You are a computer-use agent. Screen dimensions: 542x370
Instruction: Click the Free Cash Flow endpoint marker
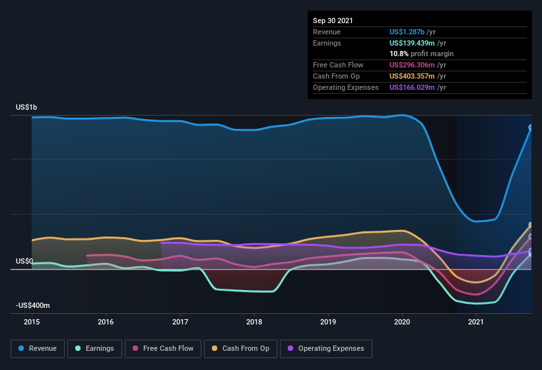[x=531, y=237]
